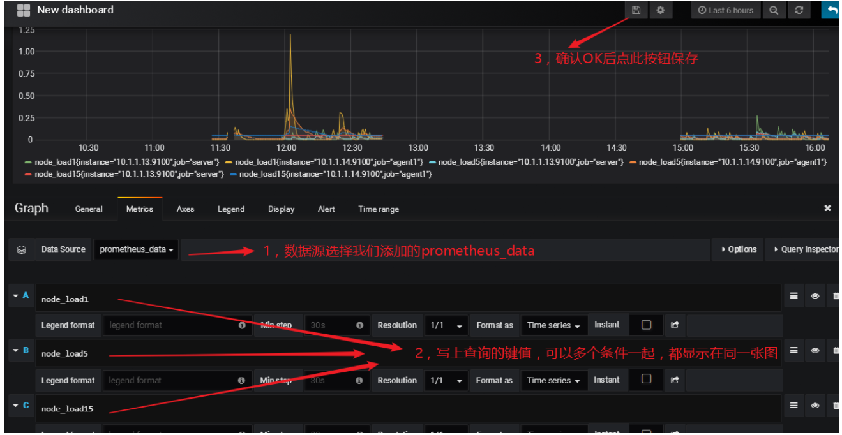Open the external link icon in query B
The width and height of the screenshot is (842, 435).
point(675,380)
